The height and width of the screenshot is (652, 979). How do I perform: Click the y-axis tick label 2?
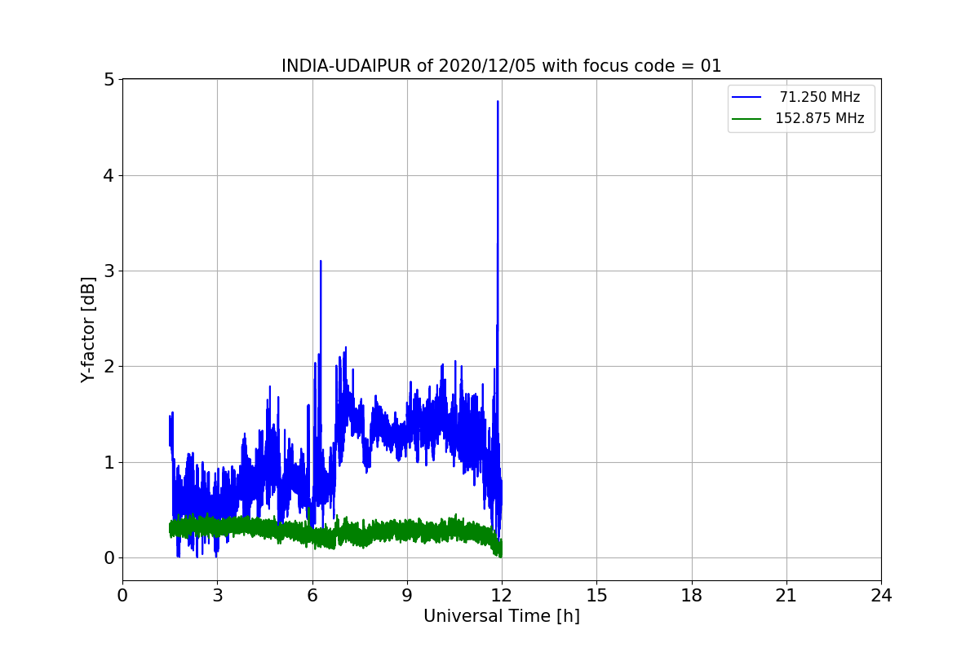click(x=109, y=367)
